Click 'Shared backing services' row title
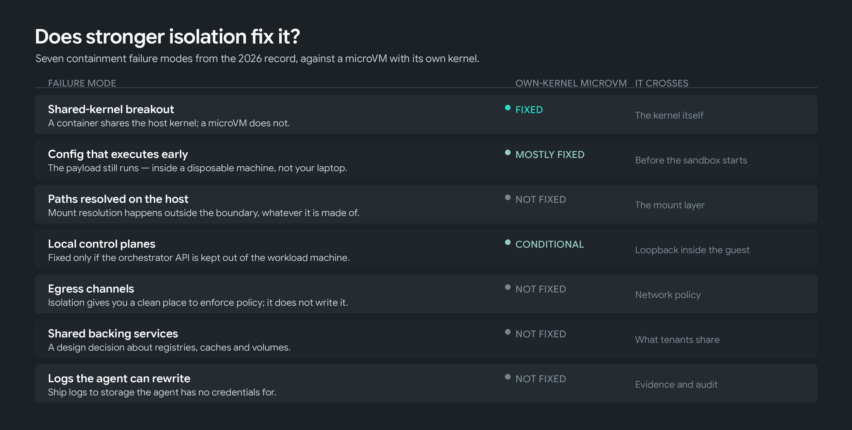Screen dimensions: 852x430 [x=113, y=334]
